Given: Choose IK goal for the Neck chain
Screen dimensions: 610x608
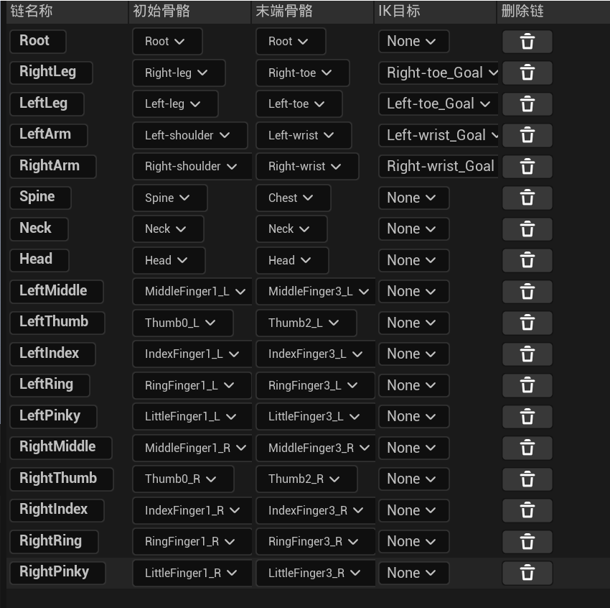Looking at the screenshot, I should click(413, 229).
